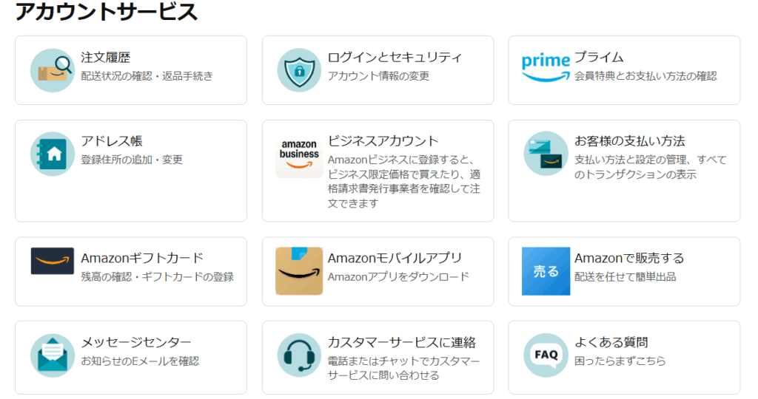Screen dimensions: 758x399
Task: Go to プライム membership page
Action: [599, 58]
